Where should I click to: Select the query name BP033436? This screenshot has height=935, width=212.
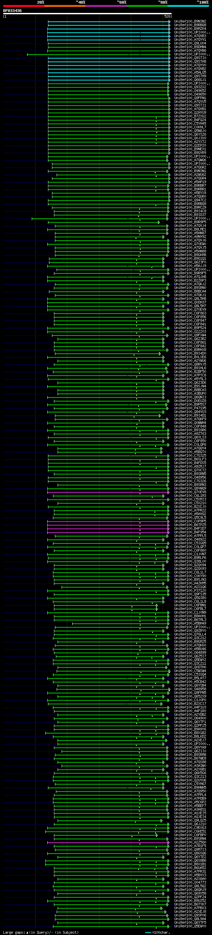[12, 11]
